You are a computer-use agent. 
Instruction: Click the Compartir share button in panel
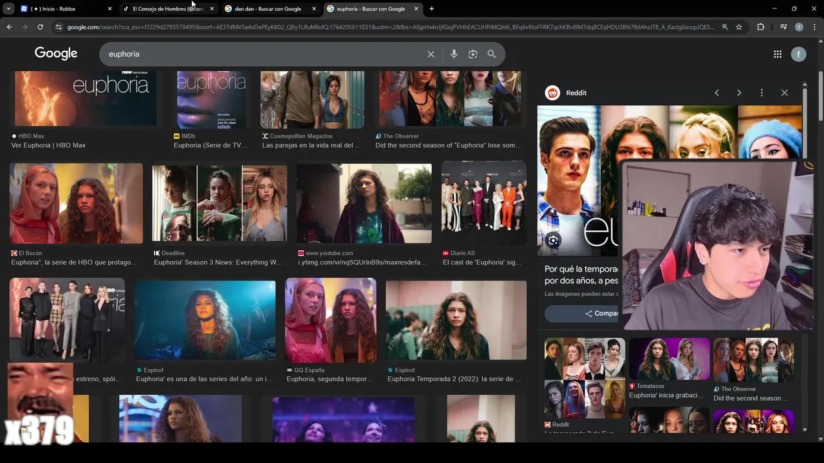click(x=581, y=314)
